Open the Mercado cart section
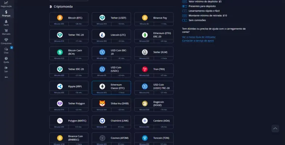This screenshot has width=285, height=145. [x=6, y=32]
